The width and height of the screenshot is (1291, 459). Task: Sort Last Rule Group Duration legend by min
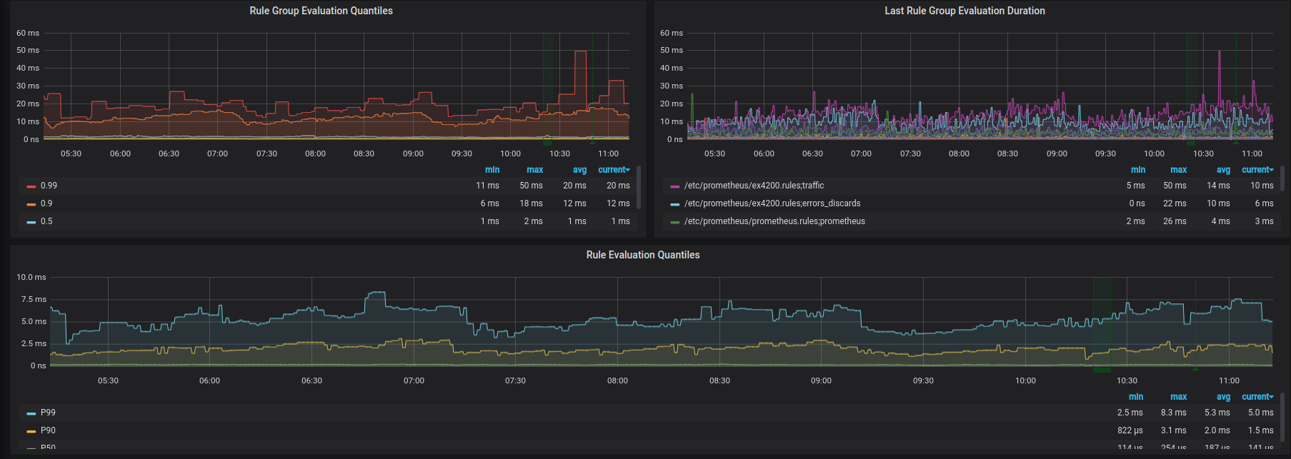(x=1138, y=170)
